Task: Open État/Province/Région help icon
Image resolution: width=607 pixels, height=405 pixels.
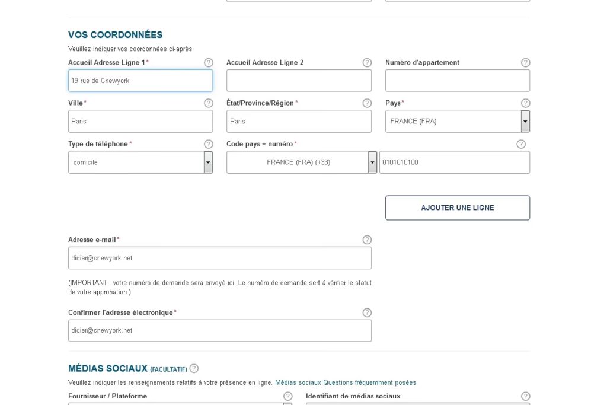Action: pos(367,103)
